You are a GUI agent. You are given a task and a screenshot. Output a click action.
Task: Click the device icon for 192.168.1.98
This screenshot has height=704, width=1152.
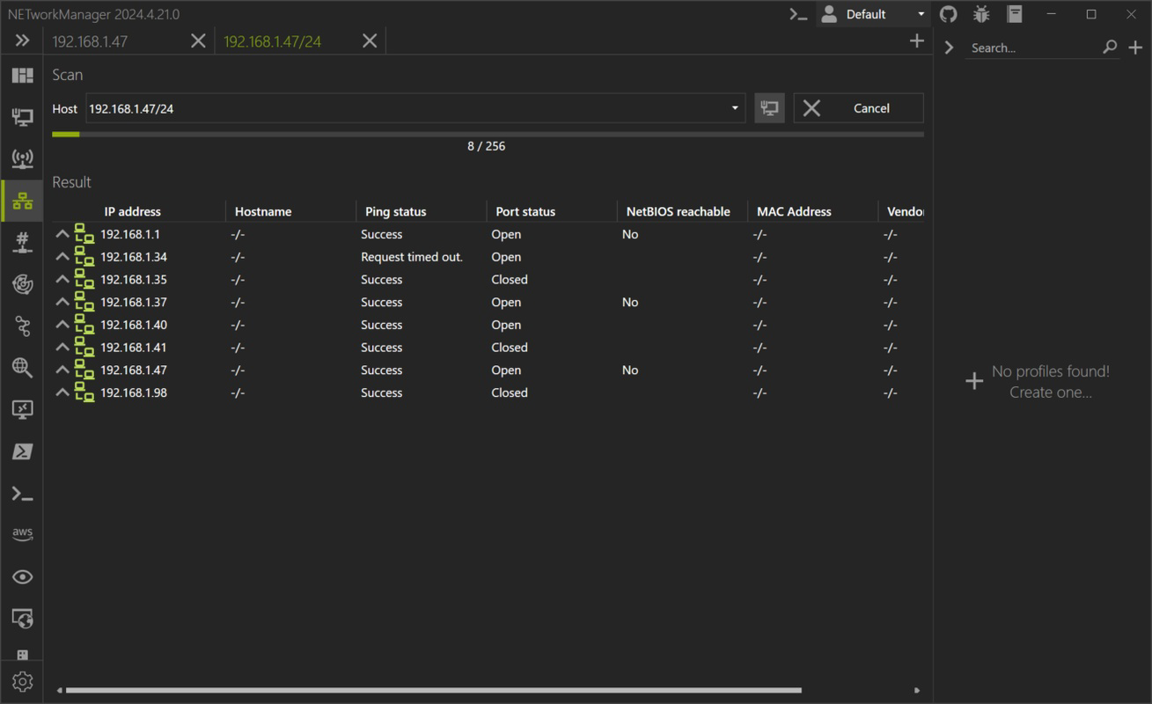(84, 392)
